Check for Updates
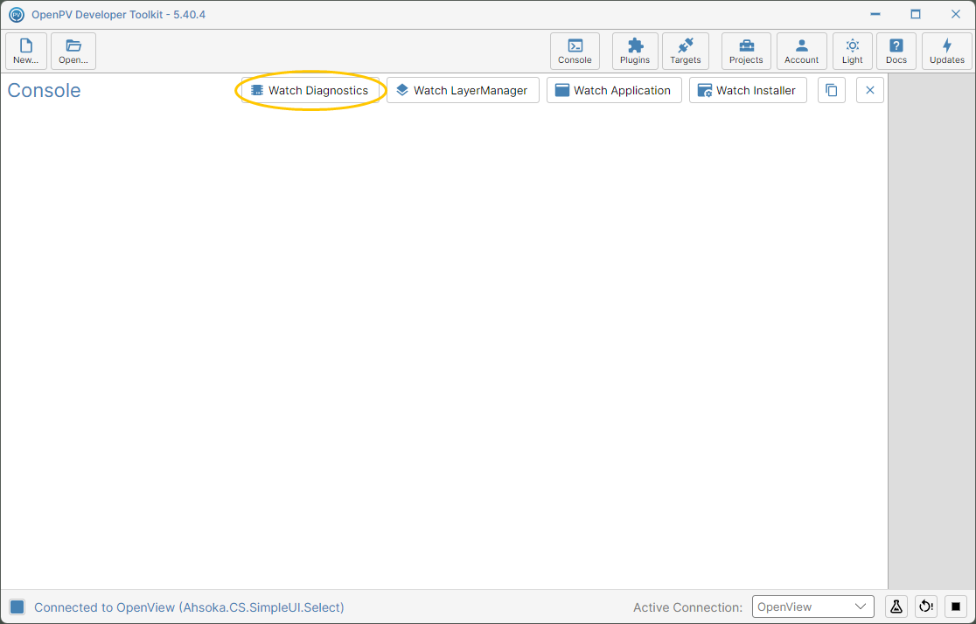976x624 pixels. click(947, 51)
